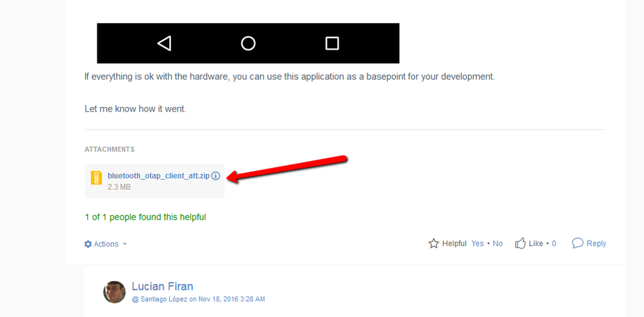Click the Reply speech bubble icon
The width and height of the screenshot is (644, 317).
point(578,243)
